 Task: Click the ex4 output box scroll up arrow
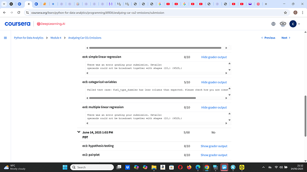tap(230, 63)
